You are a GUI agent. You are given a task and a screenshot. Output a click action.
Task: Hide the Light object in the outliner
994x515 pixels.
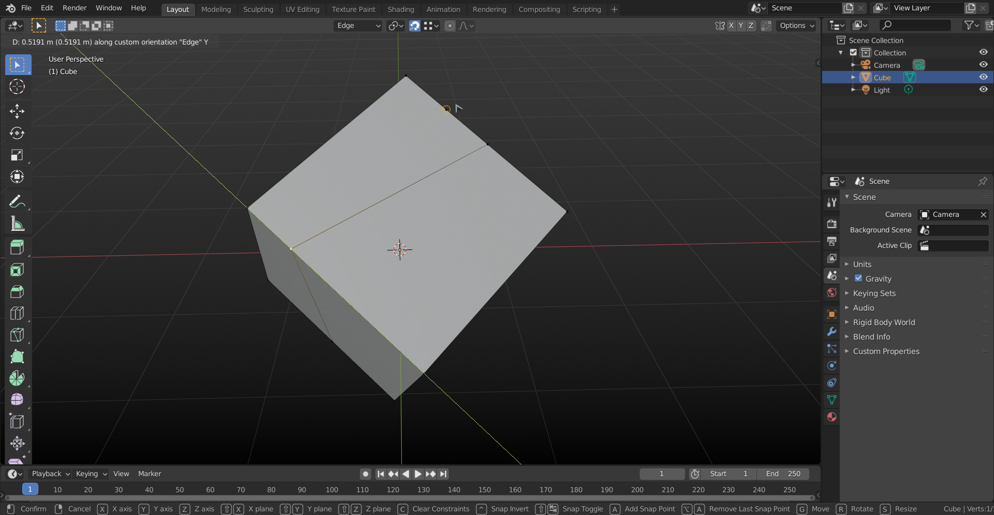[x=983, y=89]
